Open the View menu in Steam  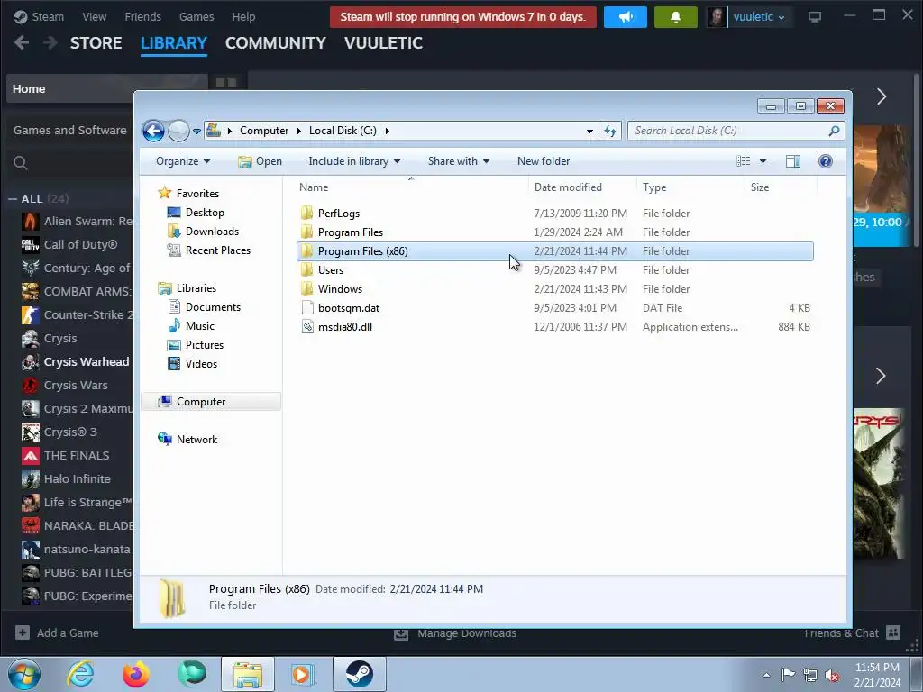94,16
